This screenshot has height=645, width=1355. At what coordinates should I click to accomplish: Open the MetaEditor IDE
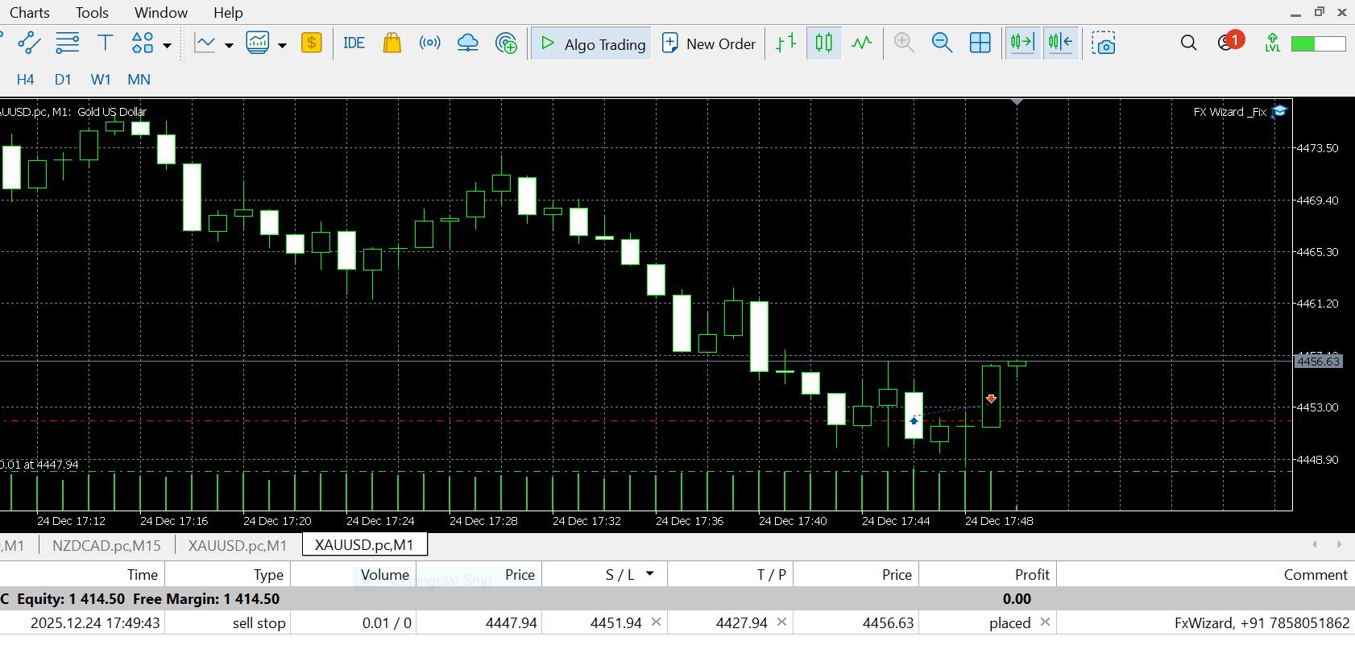(x=354, y=43)
